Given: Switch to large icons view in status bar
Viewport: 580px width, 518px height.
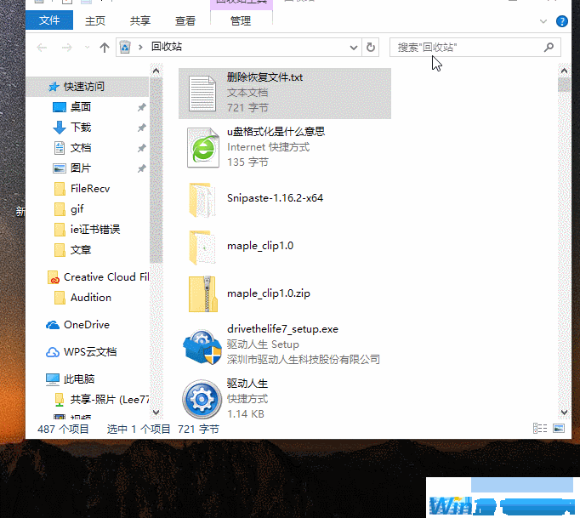Looking at the screenshot, I should click(x=558, y=429).
